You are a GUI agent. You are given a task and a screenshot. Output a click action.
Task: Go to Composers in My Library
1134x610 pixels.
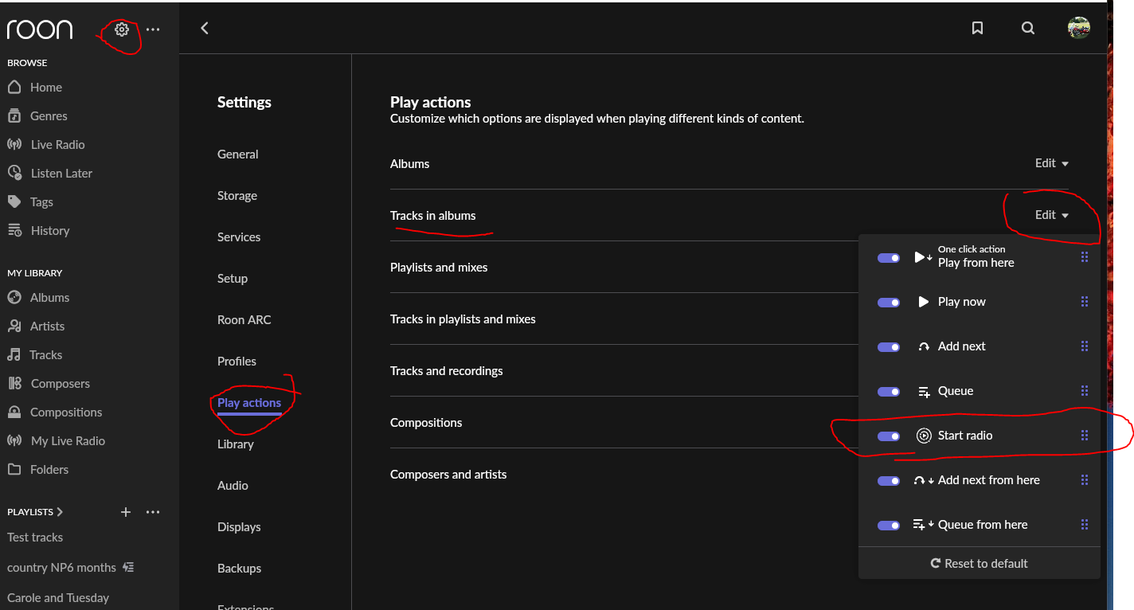[60, 383]
